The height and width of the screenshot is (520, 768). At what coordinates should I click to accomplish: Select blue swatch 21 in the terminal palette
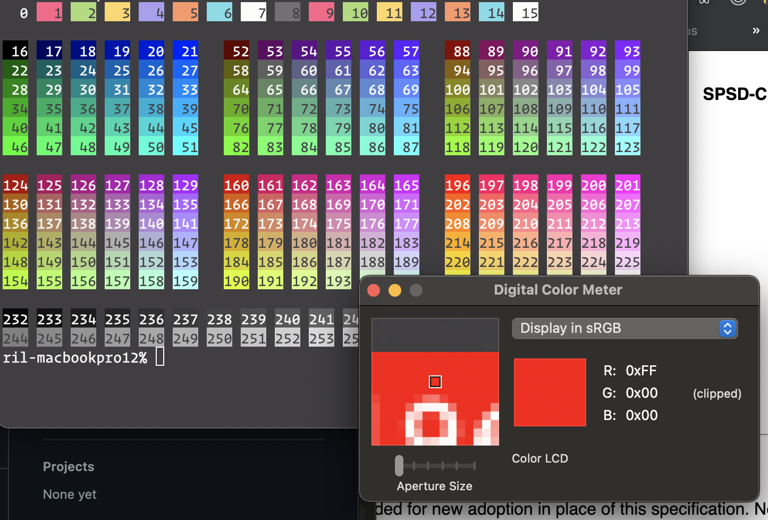(x=185, y=51)
